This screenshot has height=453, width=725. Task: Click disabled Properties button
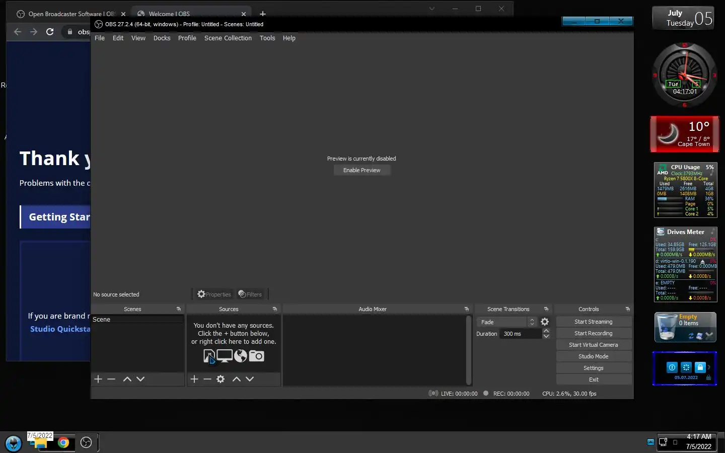point(214,294)
